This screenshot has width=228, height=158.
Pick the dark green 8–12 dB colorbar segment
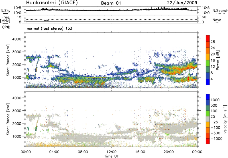[208, 70]
